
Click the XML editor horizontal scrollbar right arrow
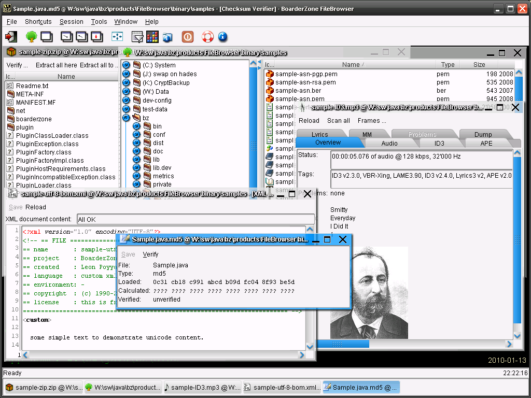pyautogui.click(x=301, y=354)
